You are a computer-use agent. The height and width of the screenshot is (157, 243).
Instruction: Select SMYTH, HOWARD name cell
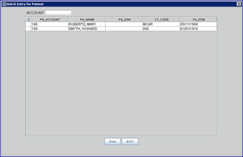[x=87, y=29]
